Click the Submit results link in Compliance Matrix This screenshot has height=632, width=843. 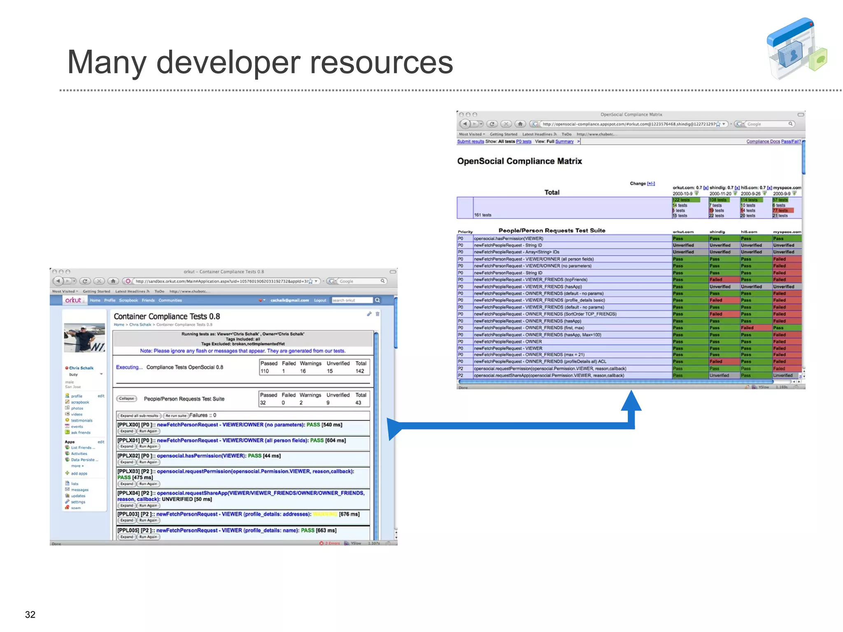[x=470, y=142]
